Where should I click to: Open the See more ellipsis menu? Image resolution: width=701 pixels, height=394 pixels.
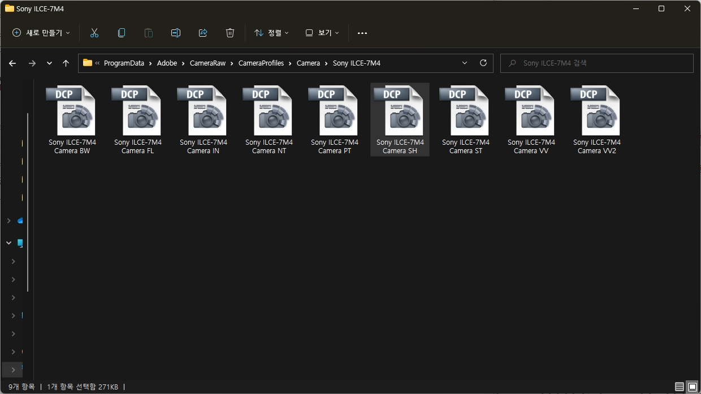pyautogui.click(x=362, y=33)
